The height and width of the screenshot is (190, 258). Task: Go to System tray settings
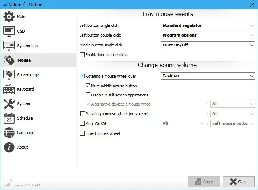(38, 46)
